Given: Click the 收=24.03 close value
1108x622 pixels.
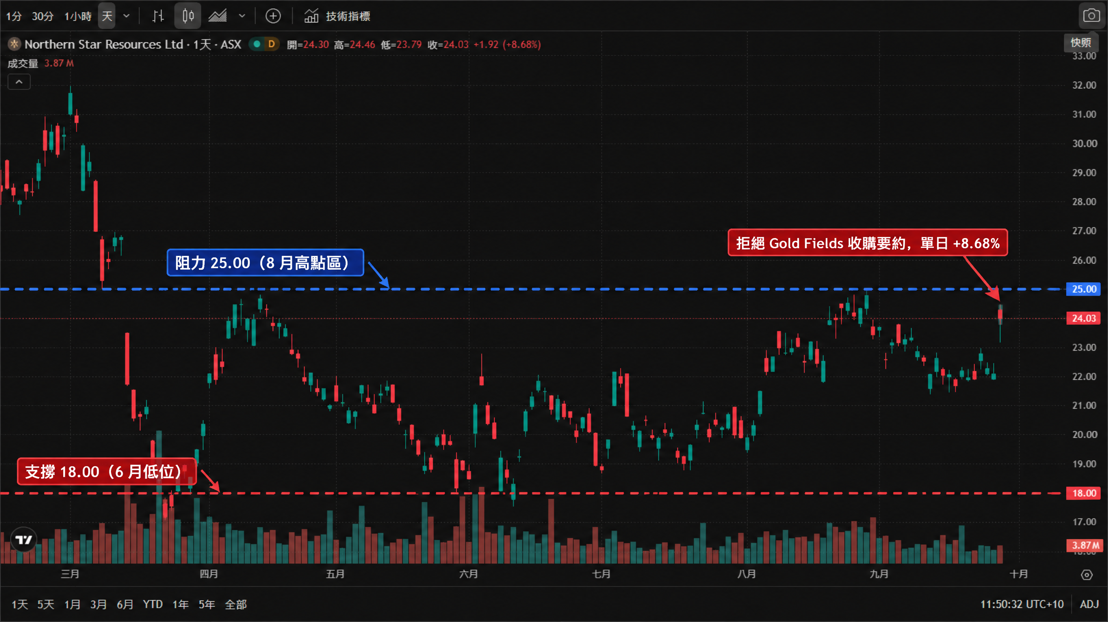Looking at the screenshot, I should (x=448, y=44).
